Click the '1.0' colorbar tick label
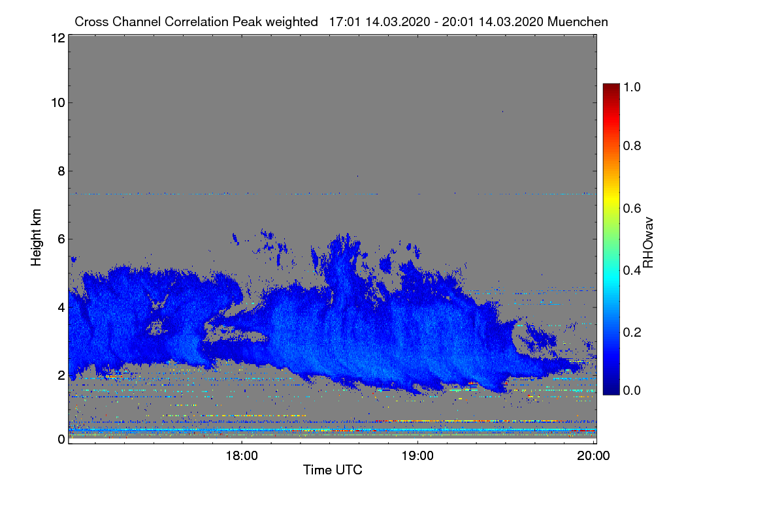 pos(631,87)
